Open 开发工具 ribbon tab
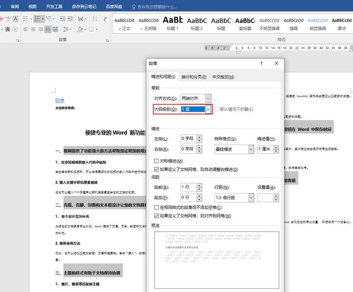The image size is (353, 292). tap(54, 7)
